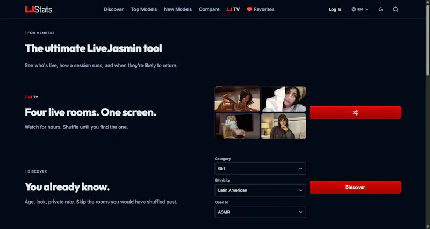The height and width of the screenshot is (229, 430).
Task: Go to Top Models page
Action: [144, 9]
